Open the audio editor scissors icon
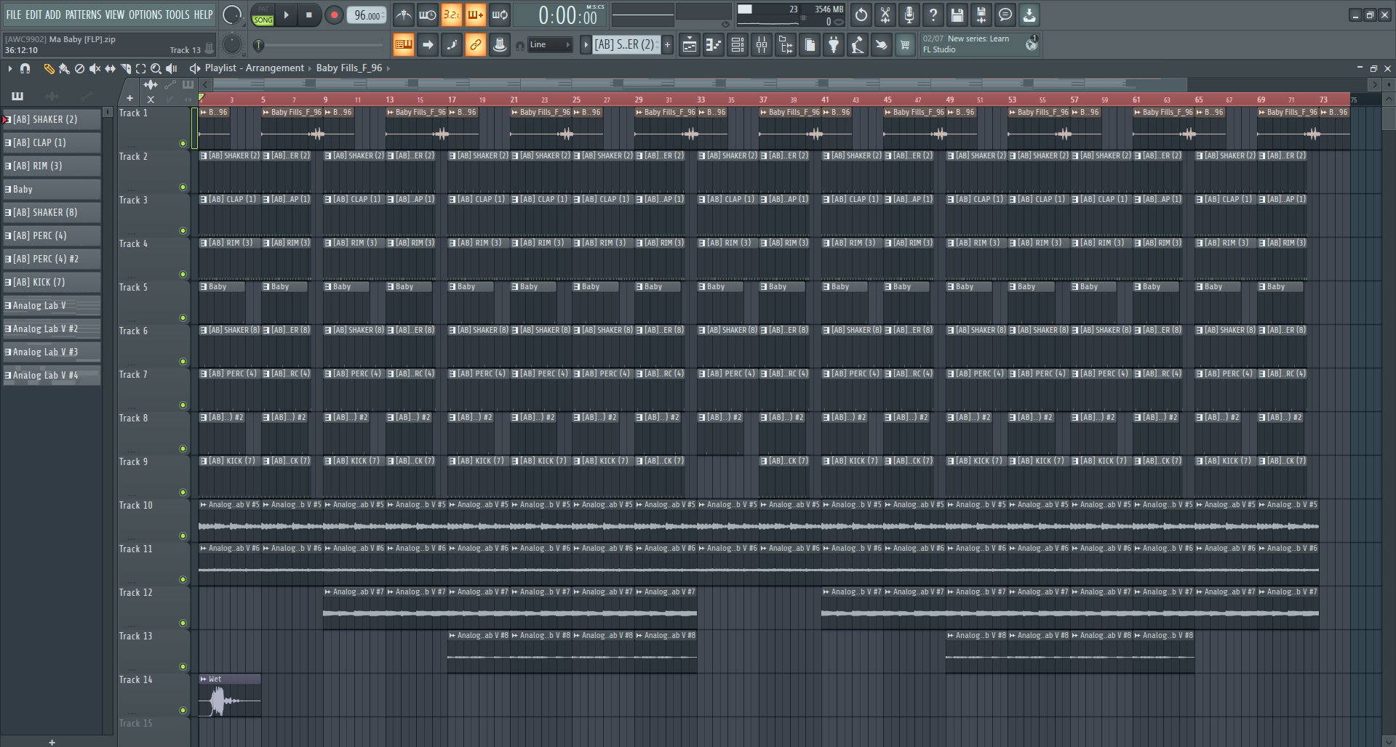The width and height of the screenshot is (1396, 747). tap(885, 15)
